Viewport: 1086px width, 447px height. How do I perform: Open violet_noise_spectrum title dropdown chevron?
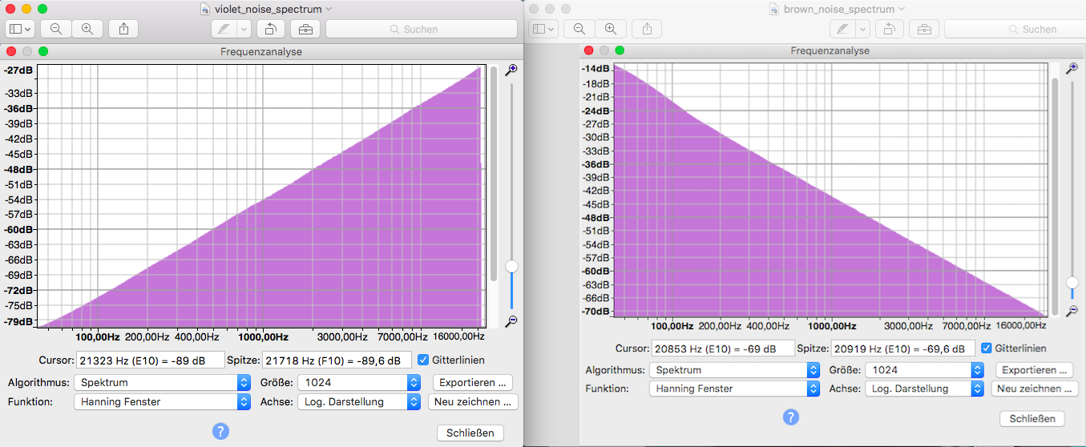(329, 9)
